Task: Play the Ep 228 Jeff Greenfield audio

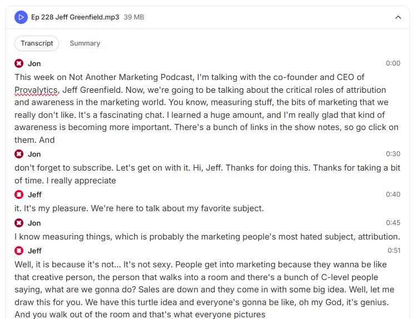Action: pyautogui.click(x=21, y=17)
